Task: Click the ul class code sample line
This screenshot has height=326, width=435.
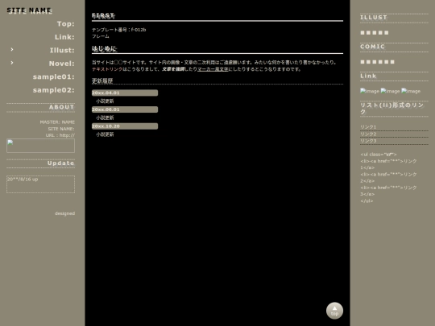Action: click(379, 155)
